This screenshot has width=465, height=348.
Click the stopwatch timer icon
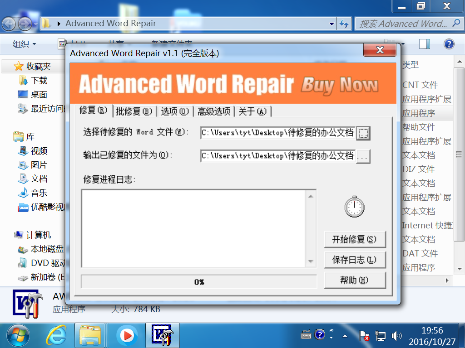pyautogui.click(x=354, y=207)
